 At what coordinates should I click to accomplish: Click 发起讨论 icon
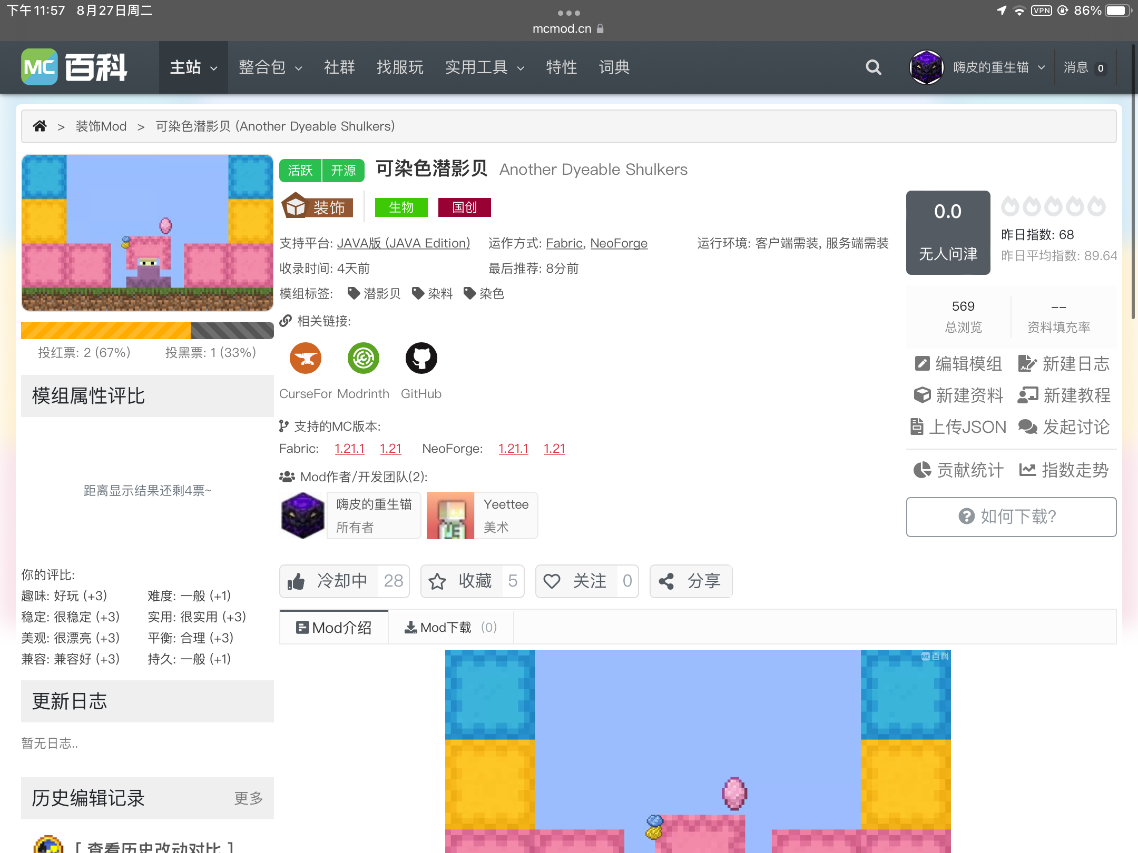[x=1064, y=427]
